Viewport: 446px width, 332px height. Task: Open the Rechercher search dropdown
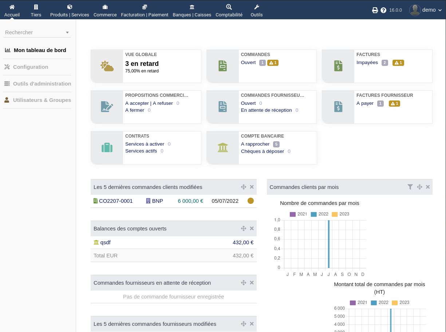tap(37, 32)
